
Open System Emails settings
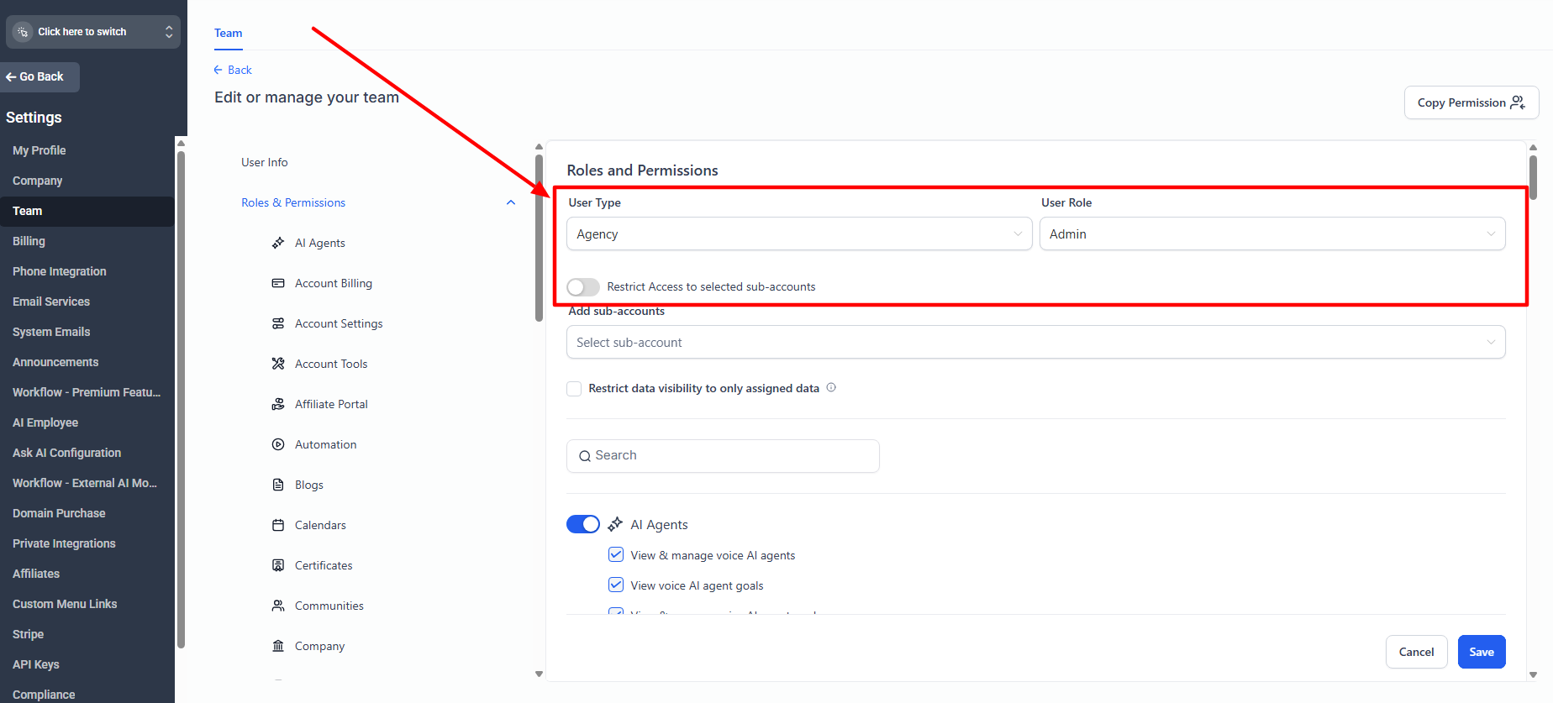pos(51,332)
